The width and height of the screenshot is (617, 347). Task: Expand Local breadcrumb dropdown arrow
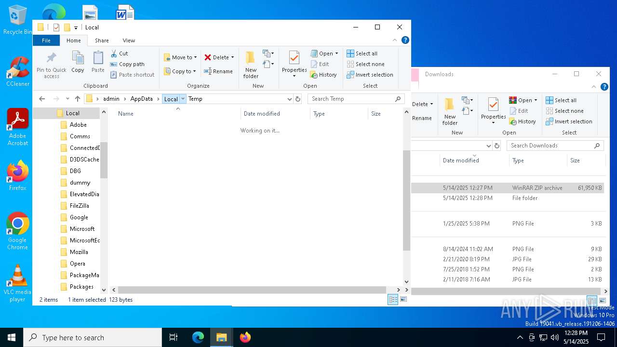(x=183, y=99)
